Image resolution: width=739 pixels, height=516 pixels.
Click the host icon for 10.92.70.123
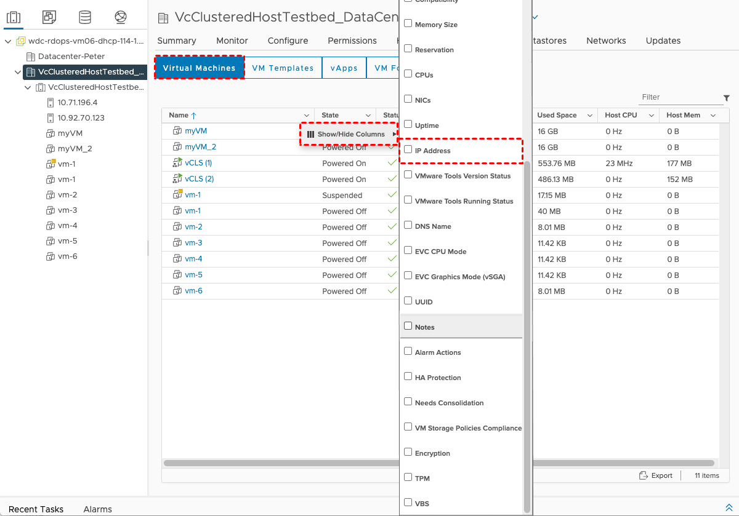click(x=51, y=118)
